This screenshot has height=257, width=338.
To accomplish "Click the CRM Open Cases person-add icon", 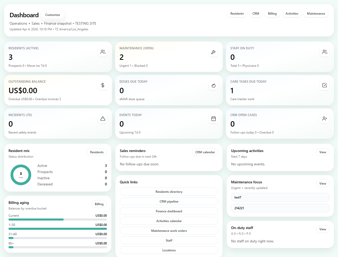I will coord(324,119).
